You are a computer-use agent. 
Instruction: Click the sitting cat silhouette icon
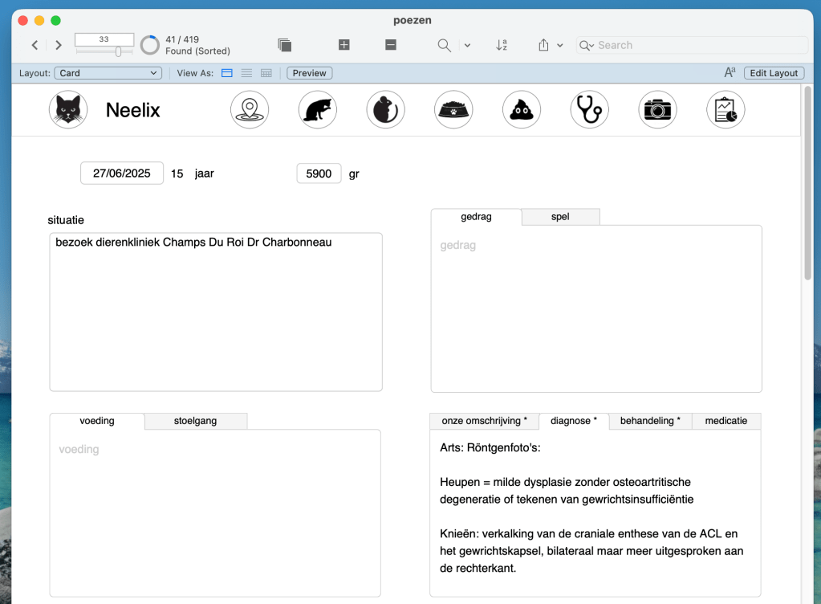click(x=318, y=109)
